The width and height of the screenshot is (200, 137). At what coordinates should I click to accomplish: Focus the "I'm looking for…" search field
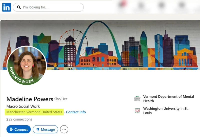click(x=48, y=7)
